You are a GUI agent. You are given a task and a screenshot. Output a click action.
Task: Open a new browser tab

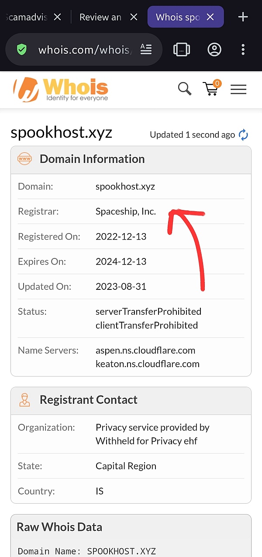click(x=243, y=17)
